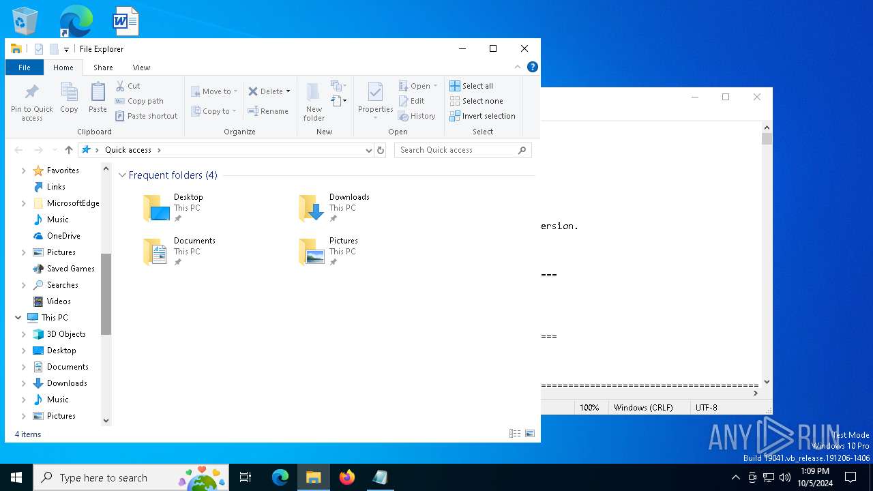This screenshot has height=491, width=873.
Task: Select the Downloads frequent folder
Action: click(x=336, y=208)
